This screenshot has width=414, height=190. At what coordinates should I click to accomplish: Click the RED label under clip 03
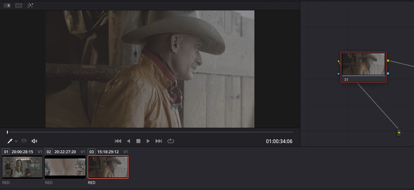point(92,183)
